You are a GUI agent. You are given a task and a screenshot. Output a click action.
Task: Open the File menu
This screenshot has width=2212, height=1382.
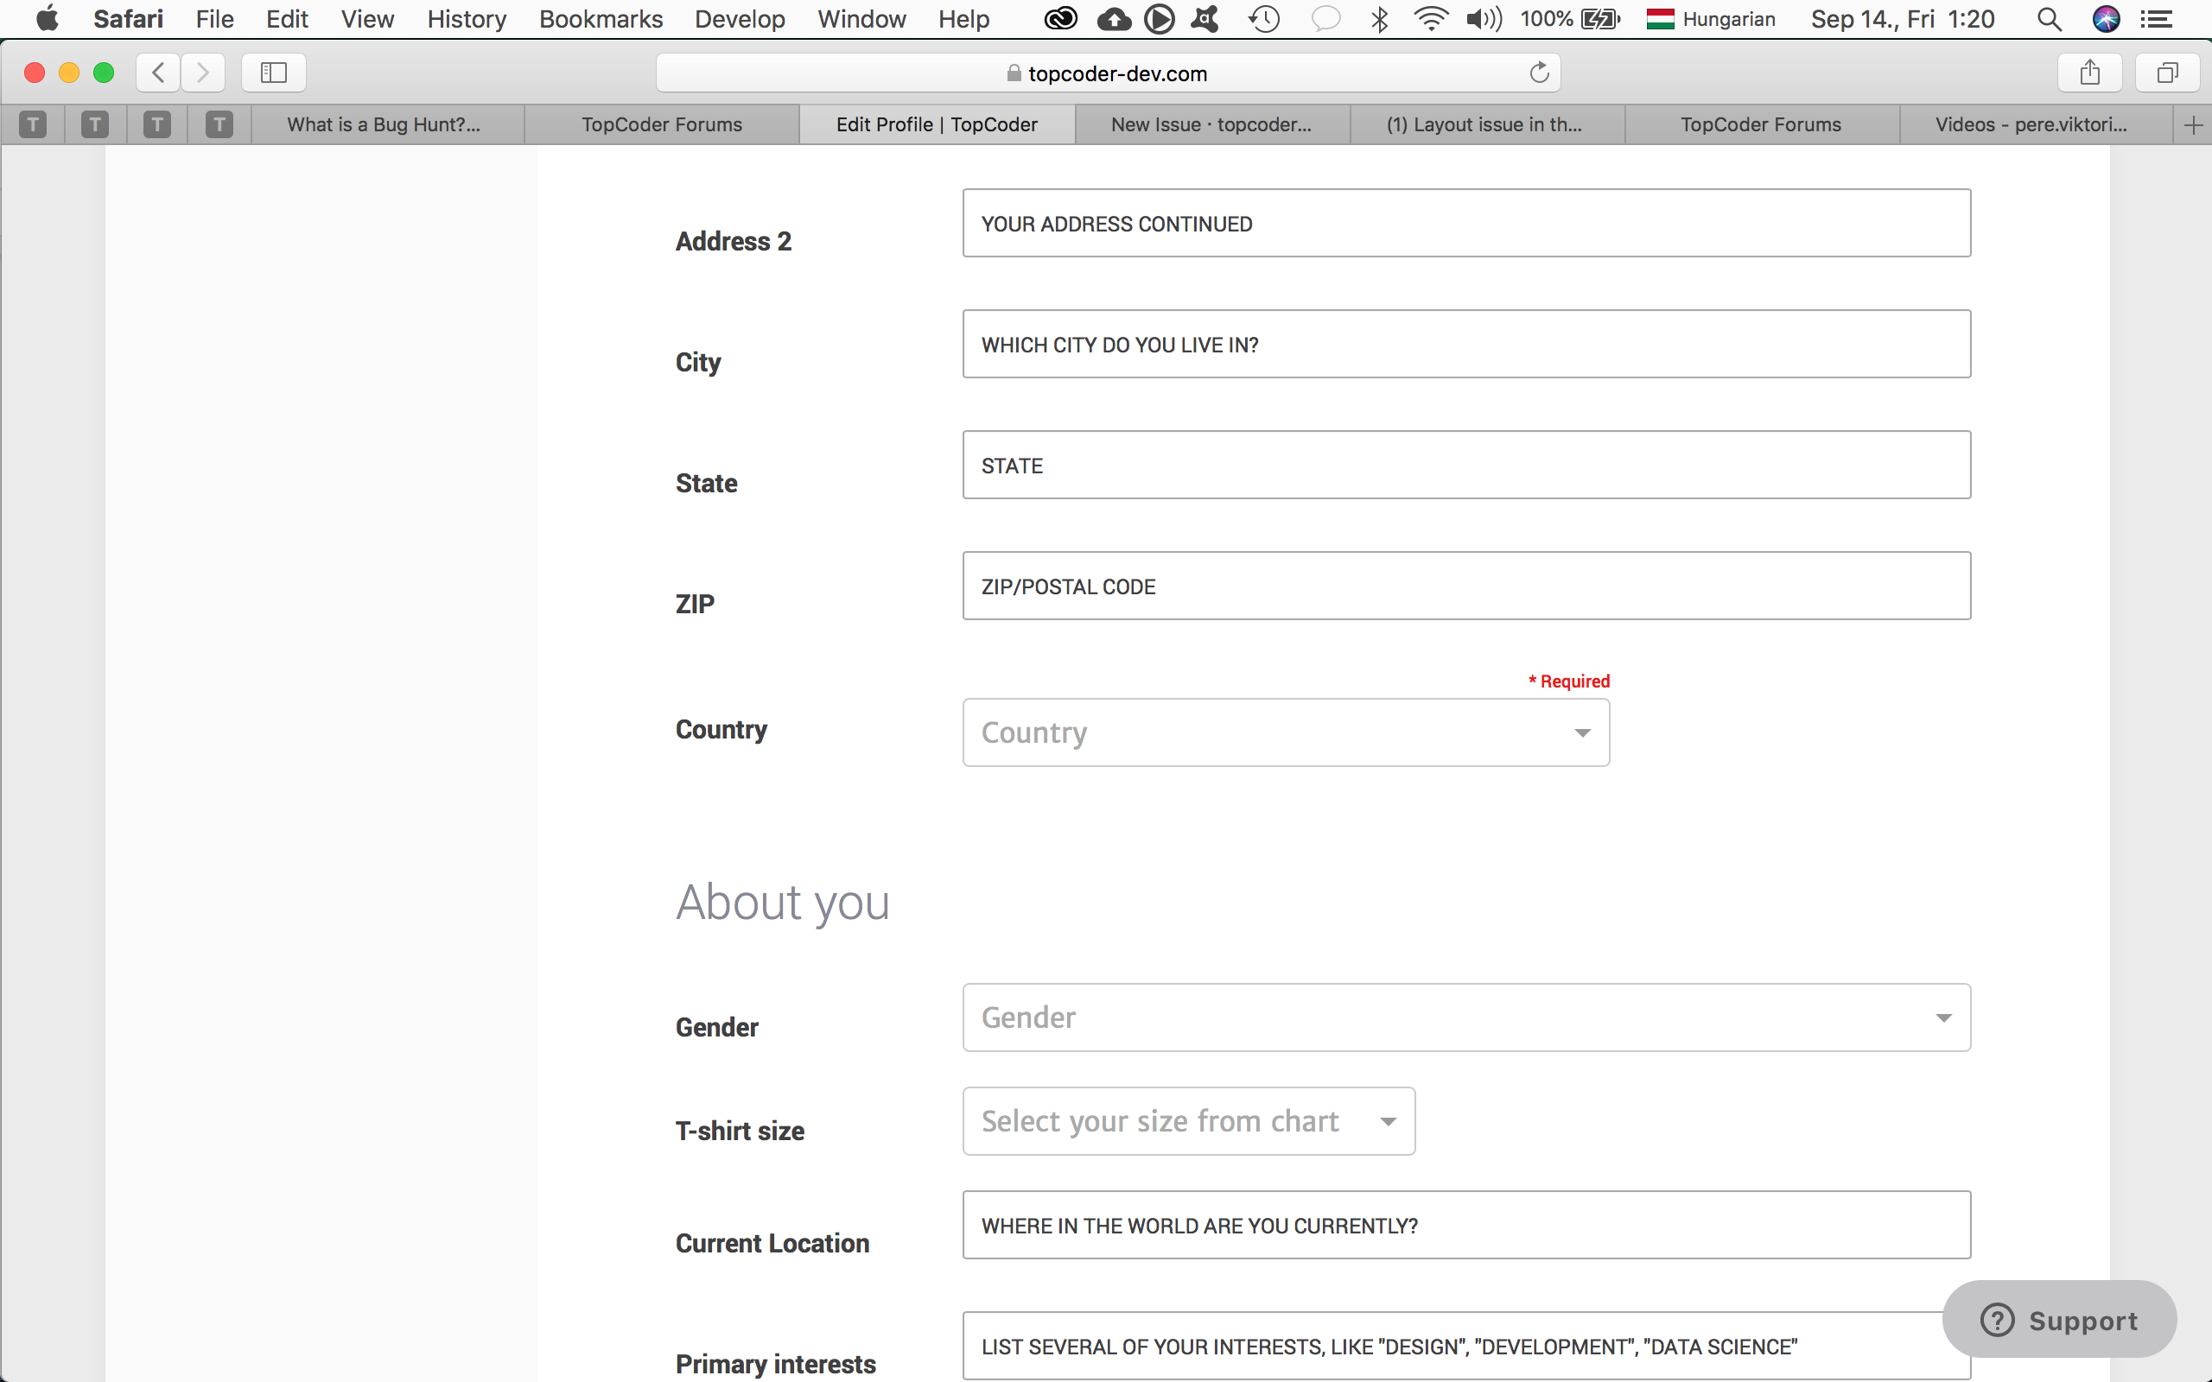click(x=215, y=18)
